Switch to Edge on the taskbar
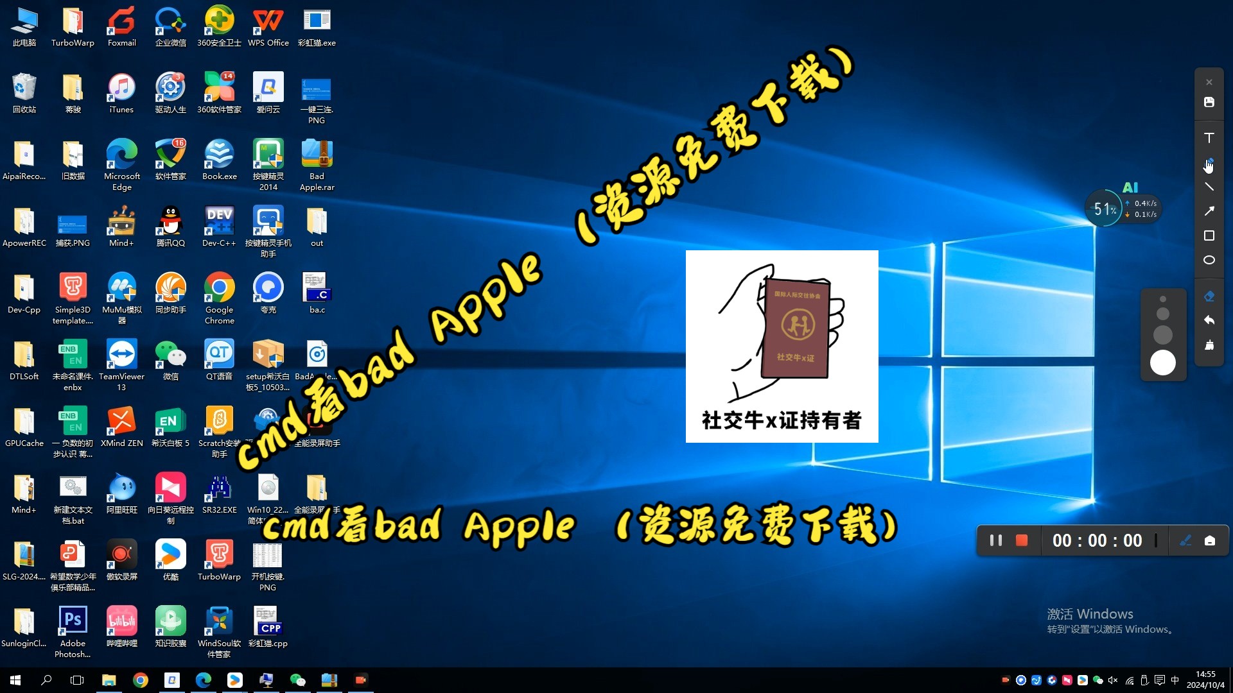Viewport: 1233px width, 693px height. pyautogui.click(x=203, y=680)
